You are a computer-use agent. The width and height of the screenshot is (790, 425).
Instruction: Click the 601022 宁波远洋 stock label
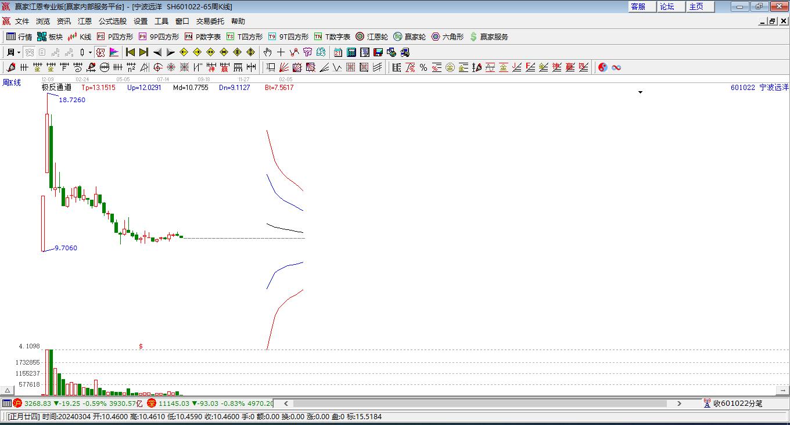point(760,88)
